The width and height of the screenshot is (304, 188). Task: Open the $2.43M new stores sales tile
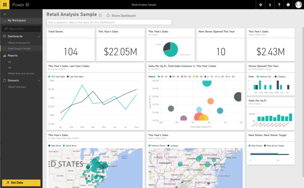click(x=271, y=45)
